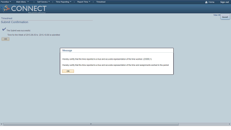Click the 'Time for the Week of' text
This screenshot has width=231, height=130.
[x=34, y=35]
